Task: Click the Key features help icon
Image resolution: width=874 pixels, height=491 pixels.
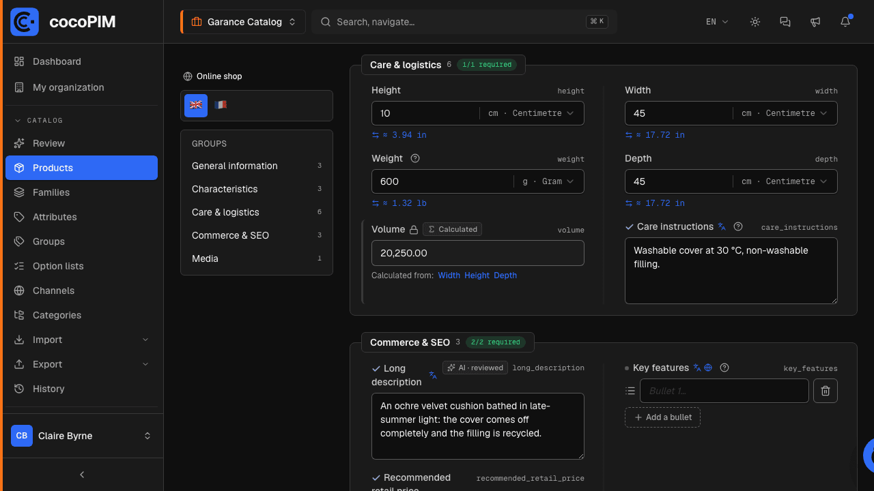Action: pos(724,368)
